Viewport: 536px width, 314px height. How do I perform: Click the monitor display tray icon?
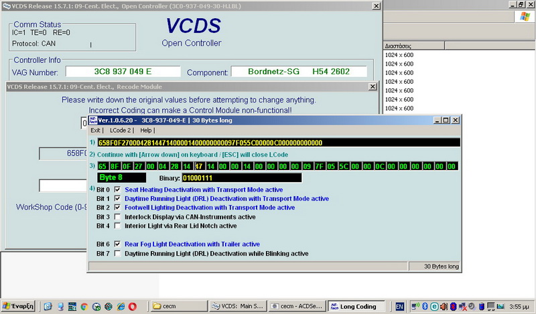click(x=491, y=307)
